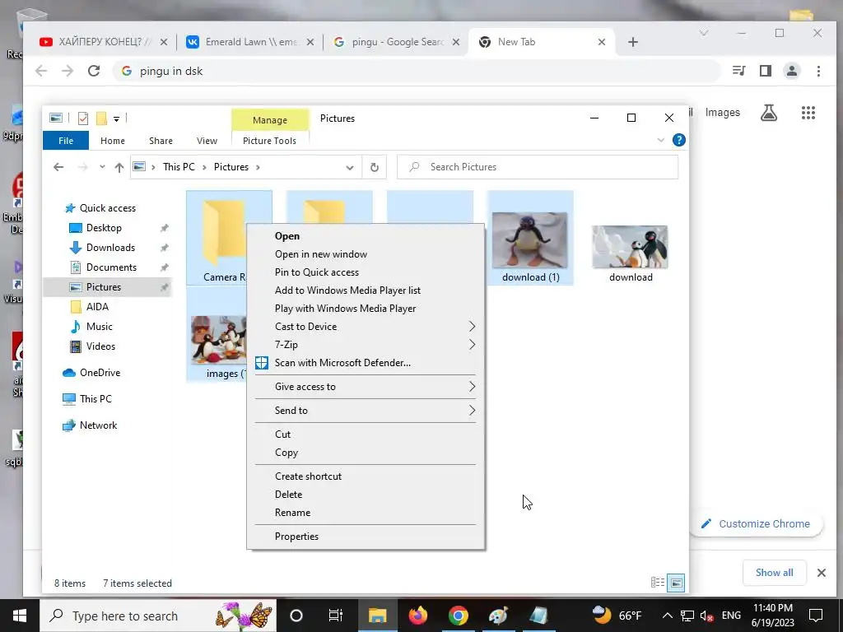Switch Explorer to large icons view
The image size is (843, 632).
pos(676,583)
